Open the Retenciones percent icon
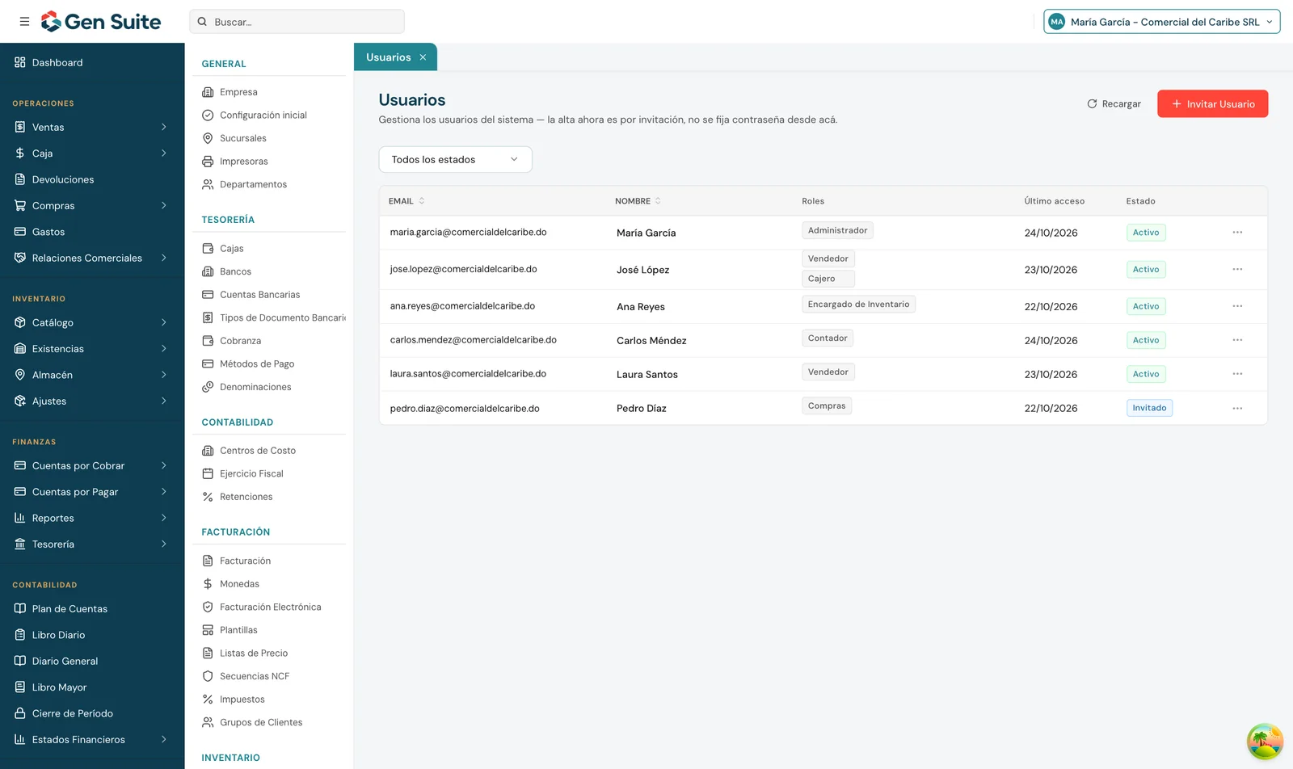 [x=208, y=497]
